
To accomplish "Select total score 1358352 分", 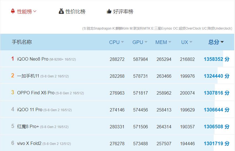I will tap(216, 59).
